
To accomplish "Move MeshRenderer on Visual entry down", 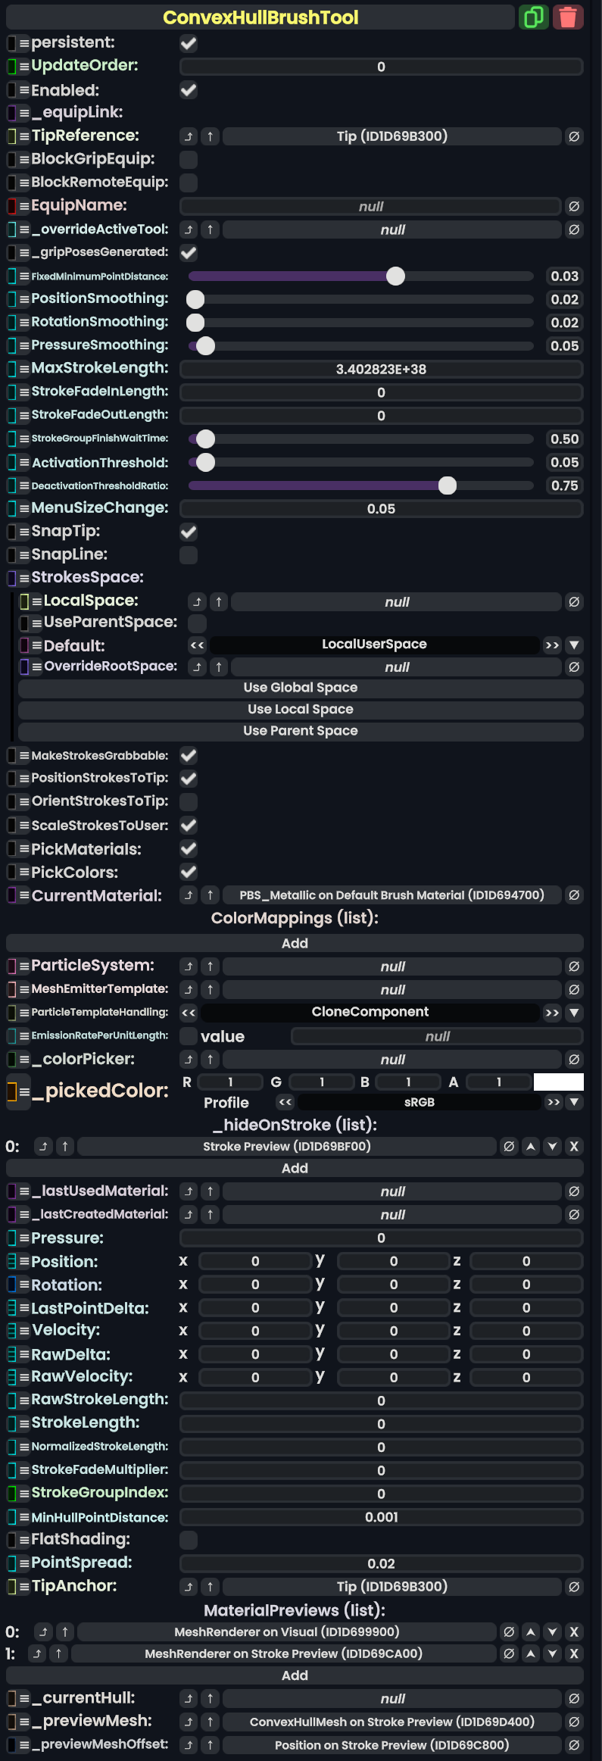I will pyautogui.click(x=553, y=1631).
